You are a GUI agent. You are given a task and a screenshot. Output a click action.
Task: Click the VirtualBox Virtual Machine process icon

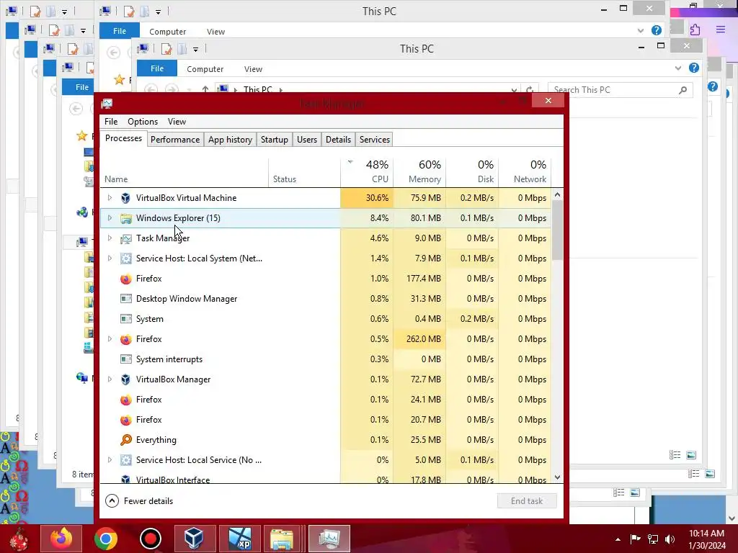[x=125, y=198]
